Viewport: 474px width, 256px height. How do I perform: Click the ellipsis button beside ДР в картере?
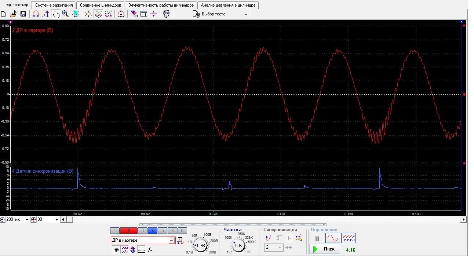[172, 240]
